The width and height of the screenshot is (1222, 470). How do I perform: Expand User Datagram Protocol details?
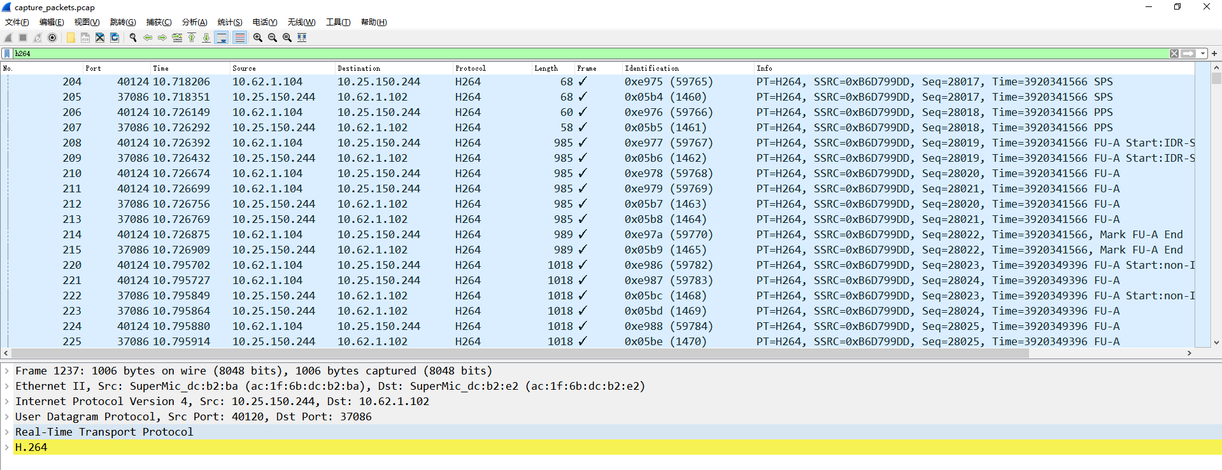pyautogui.click(x=6, y=417)
